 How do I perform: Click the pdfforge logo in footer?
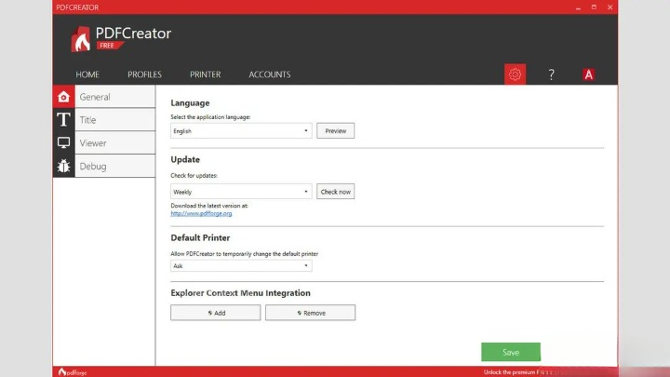[x=73, y=372]
